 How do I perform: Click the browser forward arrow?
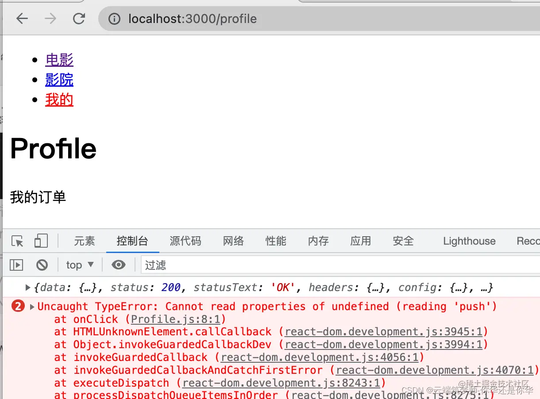[x=50, y=19]
